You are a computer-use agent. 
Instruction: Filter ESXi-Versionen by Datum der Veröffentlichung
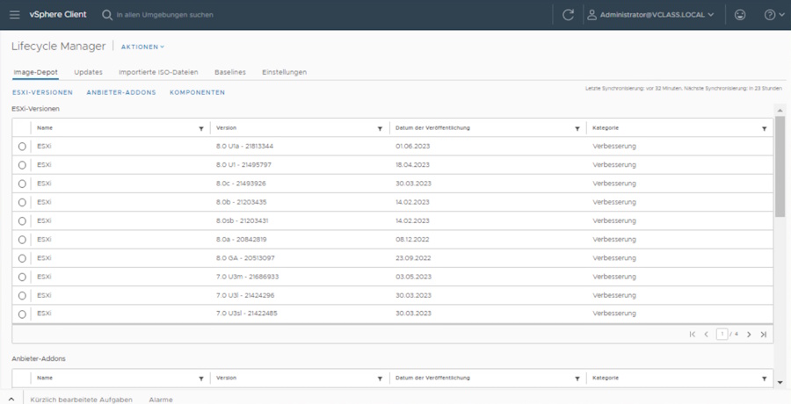577,128
